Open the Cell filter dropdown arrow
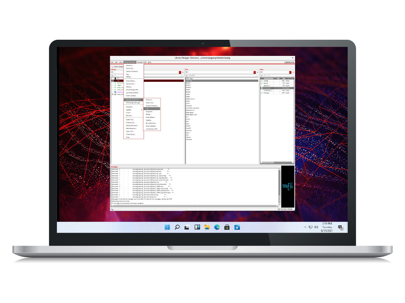Image resolution: width=405 pixels, height=303 pixels. click(258, 72)
